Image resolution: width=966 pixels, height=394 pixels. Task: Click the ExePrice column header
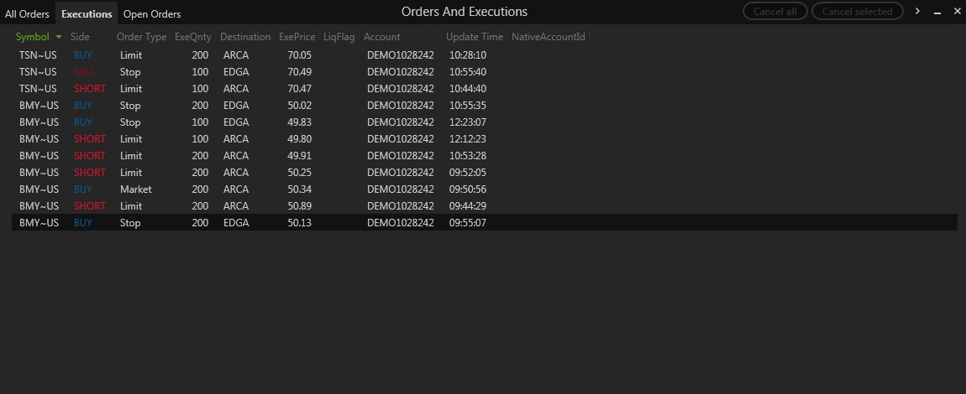point(297,37)
